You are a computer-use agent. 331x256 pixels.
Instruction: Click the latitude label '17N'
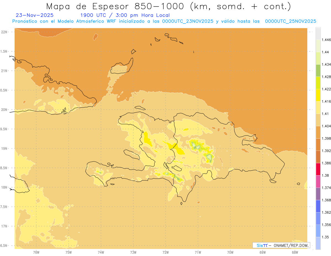coord(4,226)
